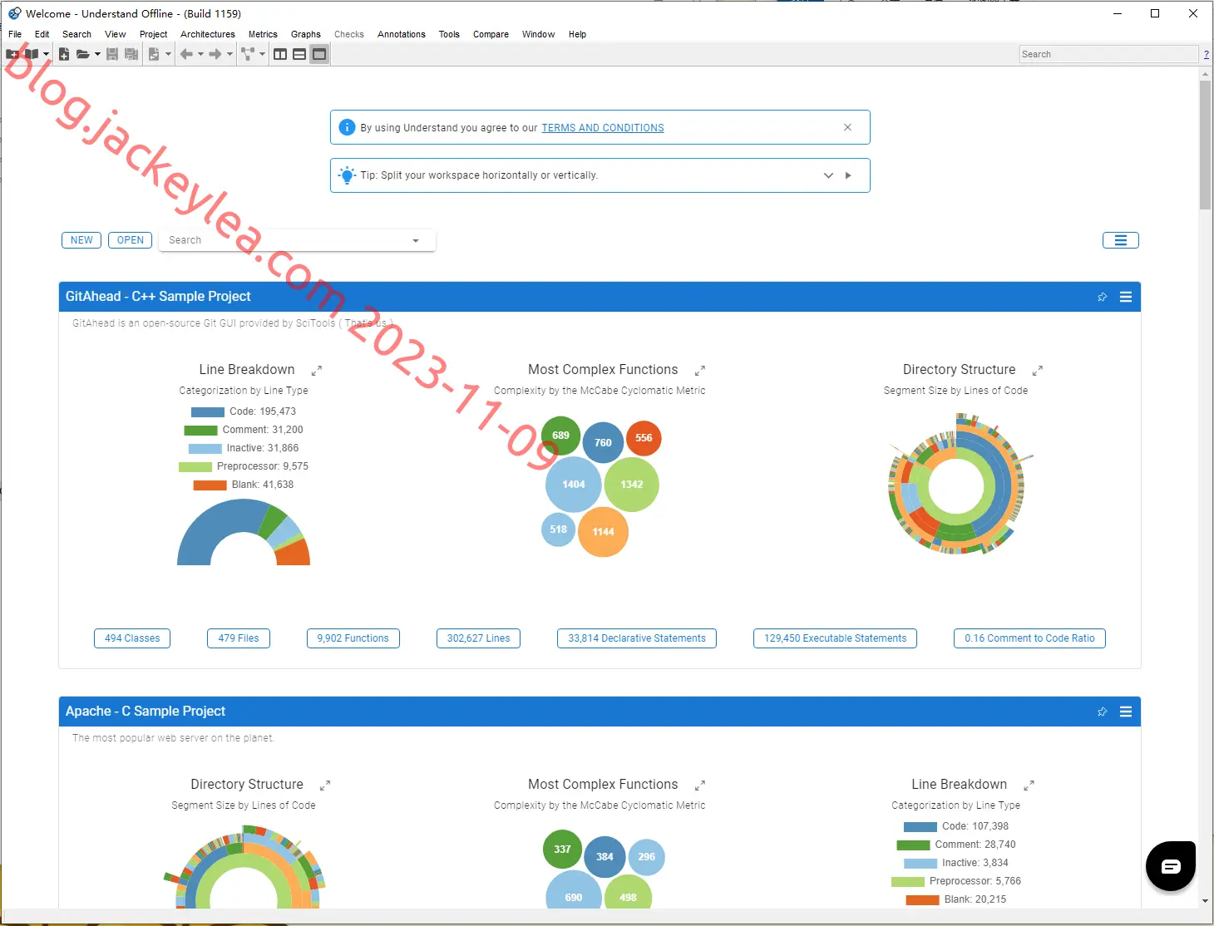Open the Graphs menu

tap(306, 34)
